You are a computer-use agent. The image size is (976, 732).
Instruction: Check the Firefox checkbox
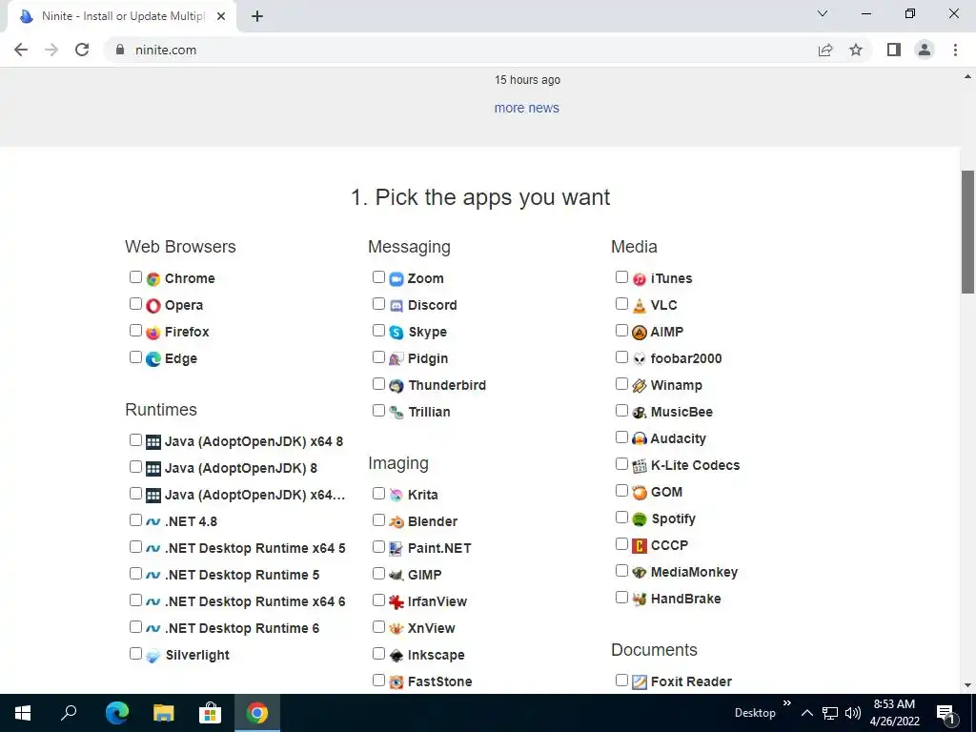[135, 331]
